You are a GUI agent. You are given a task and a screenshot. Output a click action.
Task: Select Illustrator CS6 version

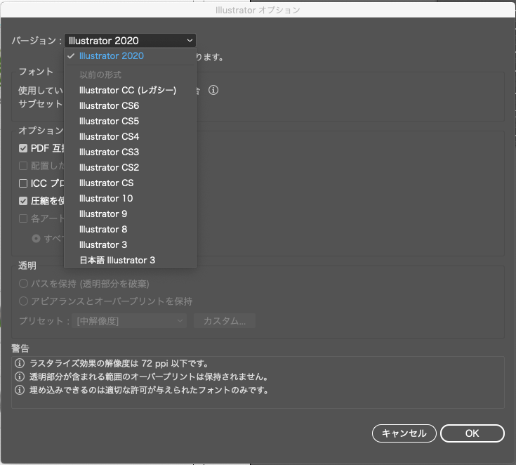[x=130, y=105]
